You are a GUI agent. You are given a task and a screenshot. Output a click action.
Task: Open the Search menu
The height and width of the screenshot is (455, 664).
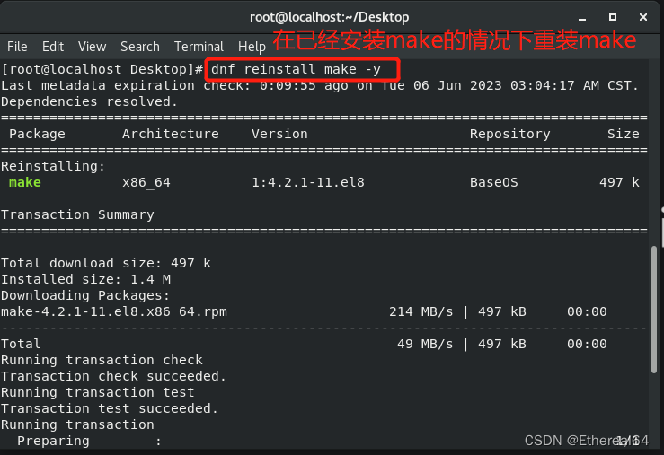140,47
